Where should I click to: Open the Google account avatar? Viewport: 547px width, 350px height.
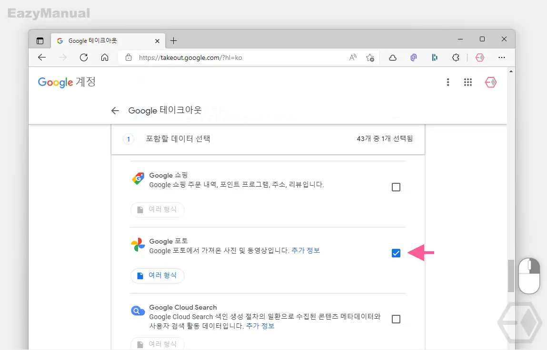click(x=491, y=82)
